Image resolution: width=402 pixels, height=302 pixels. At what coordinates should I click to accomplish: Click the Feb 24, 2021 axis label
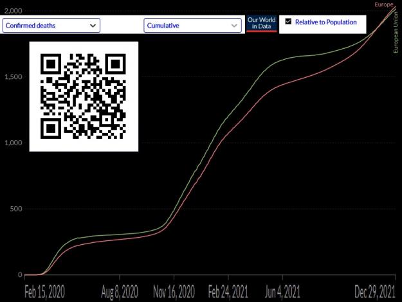pyautogui.click(x=228, y=292)
